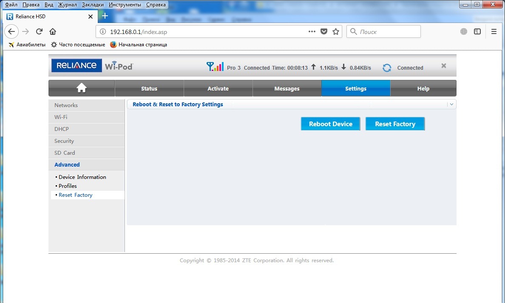Open the Справка menu

[x=156, y=5]
